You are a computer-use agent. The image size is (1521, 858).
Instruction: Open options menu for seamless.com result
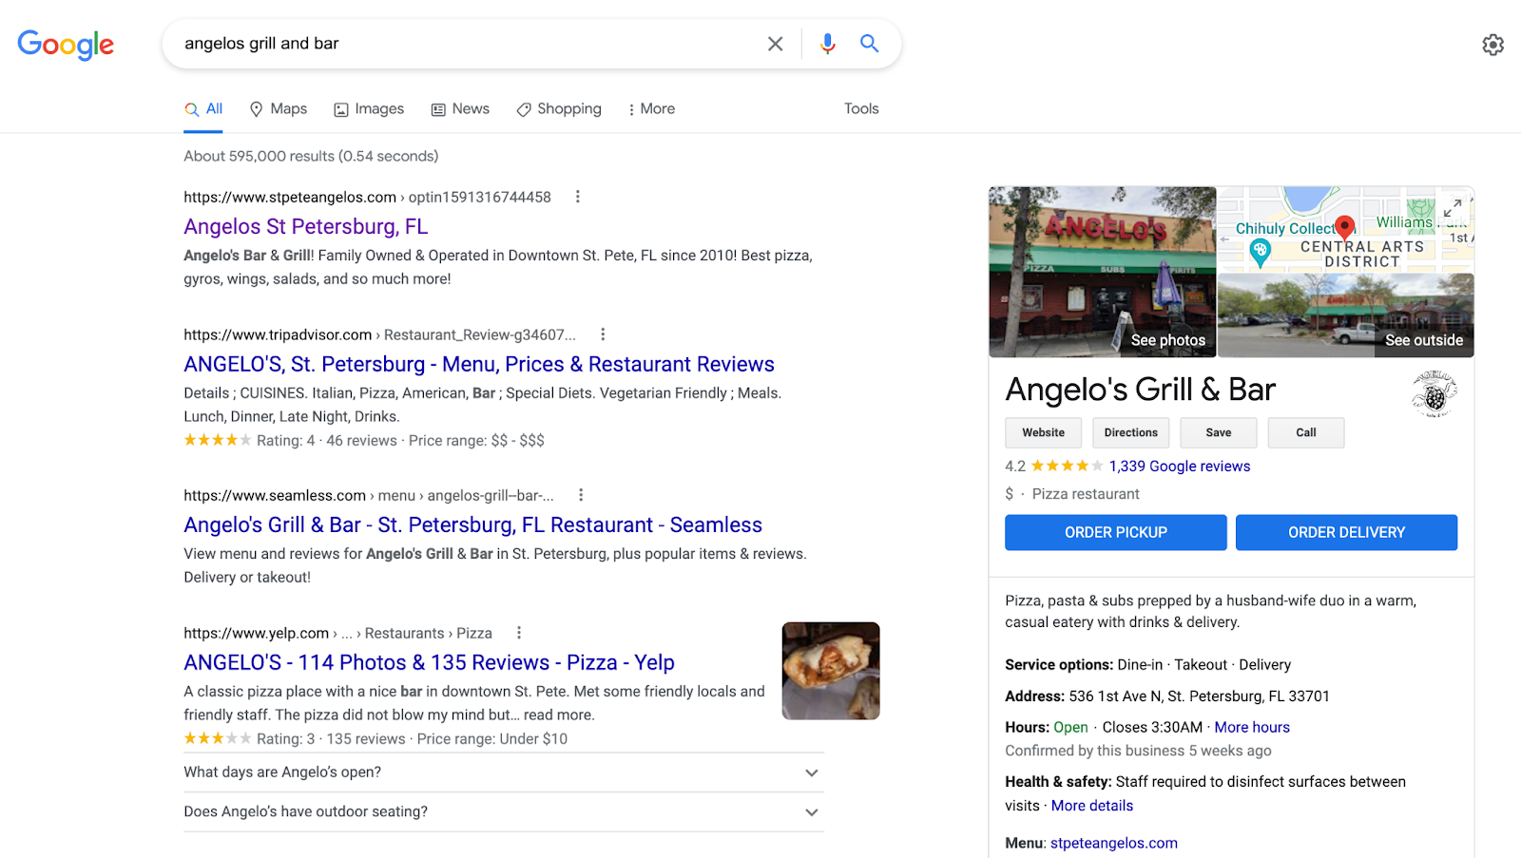(x=581, y=495)
